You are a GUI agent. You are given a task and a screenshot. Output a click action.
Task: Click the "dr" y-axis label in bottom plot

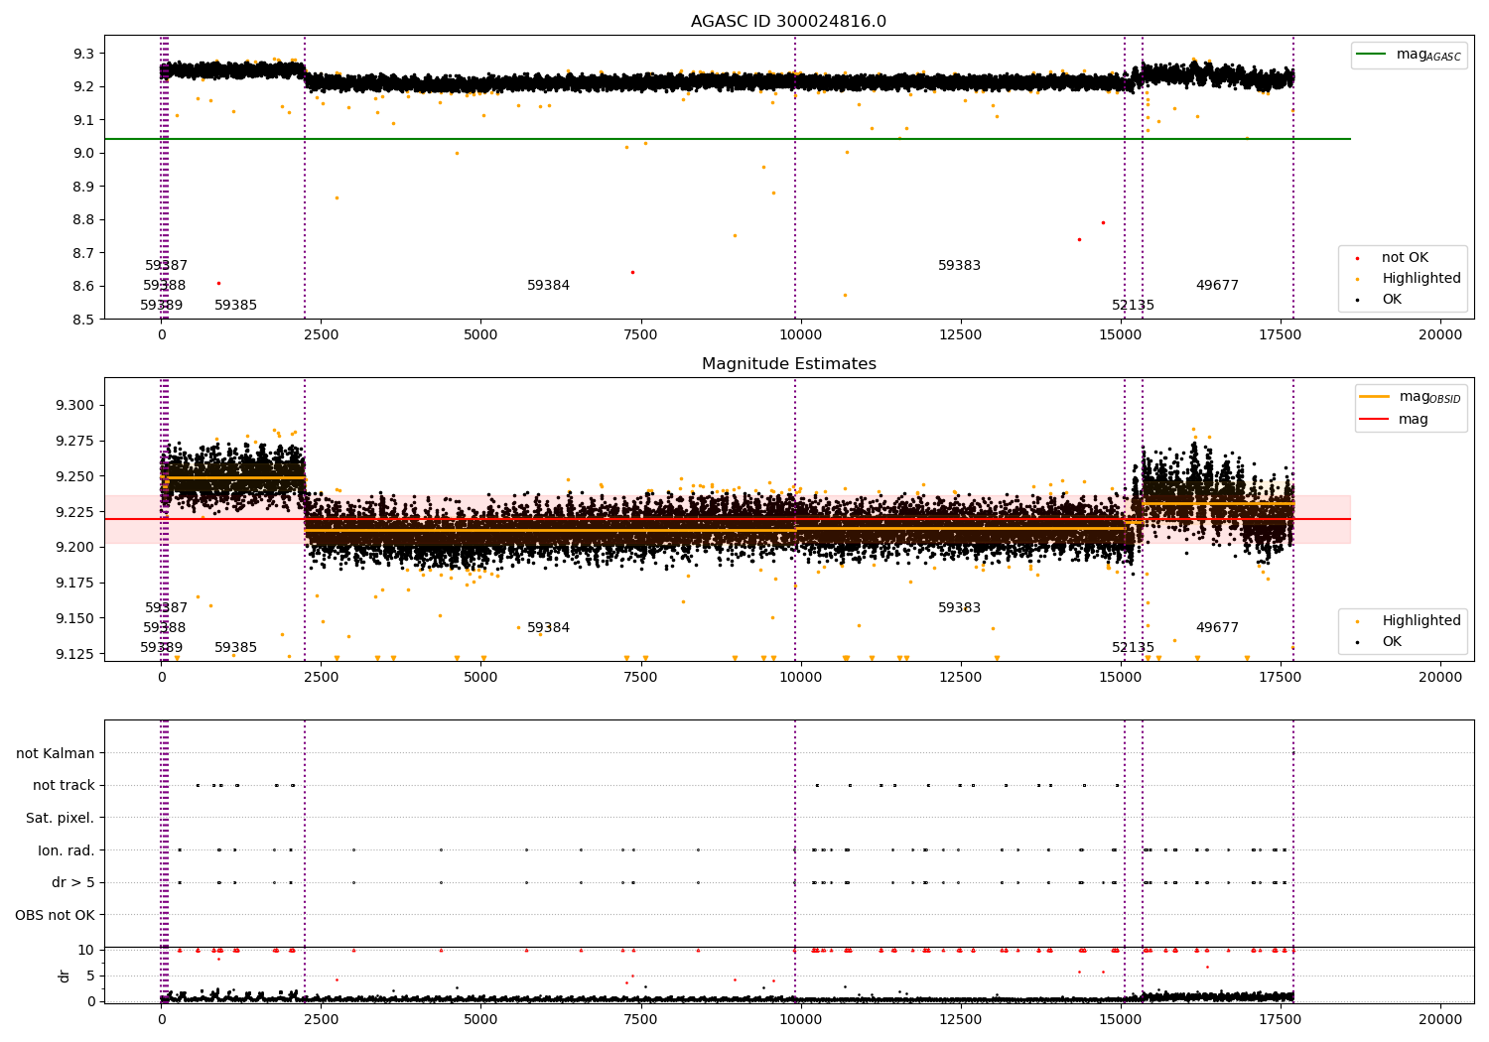(65, 976)
